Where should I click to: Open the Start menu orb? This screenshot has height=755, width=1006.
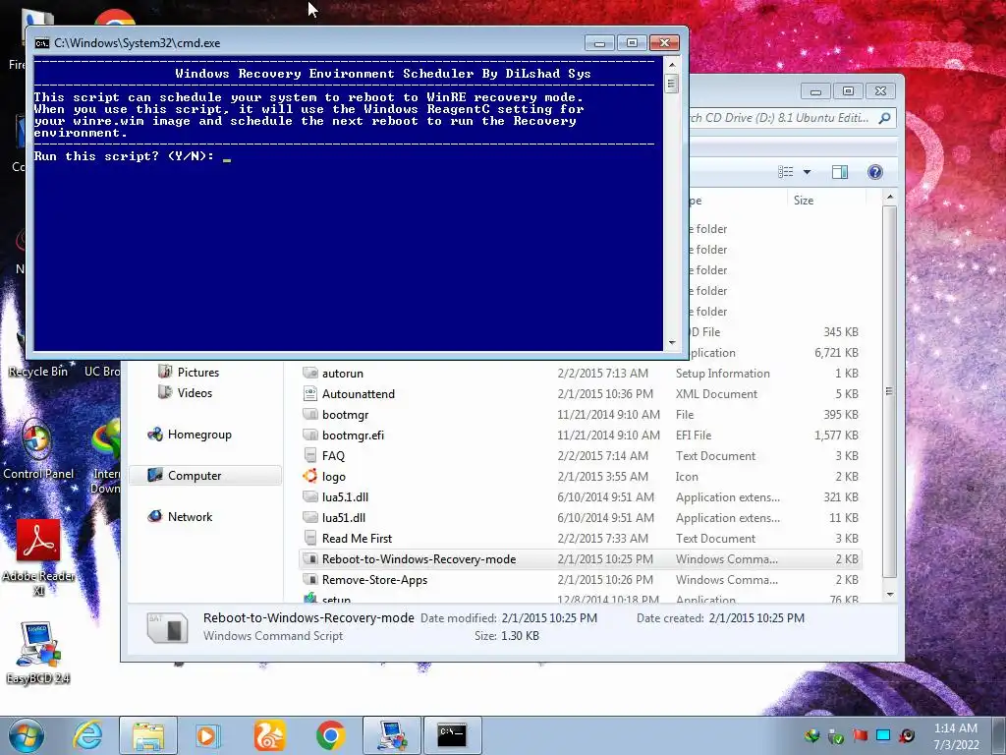click(27, 735)
